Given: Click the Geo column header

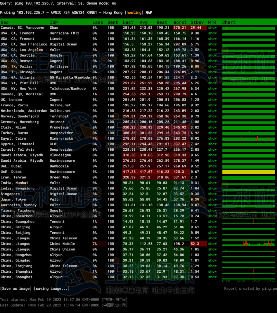Looking at the screenshot, I should click(x=5, y=22).
